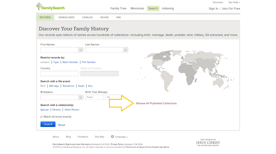This screenshot has height=154, width=276.
Task: Add a Spouse relationship search
Action: tap(44, 110)
